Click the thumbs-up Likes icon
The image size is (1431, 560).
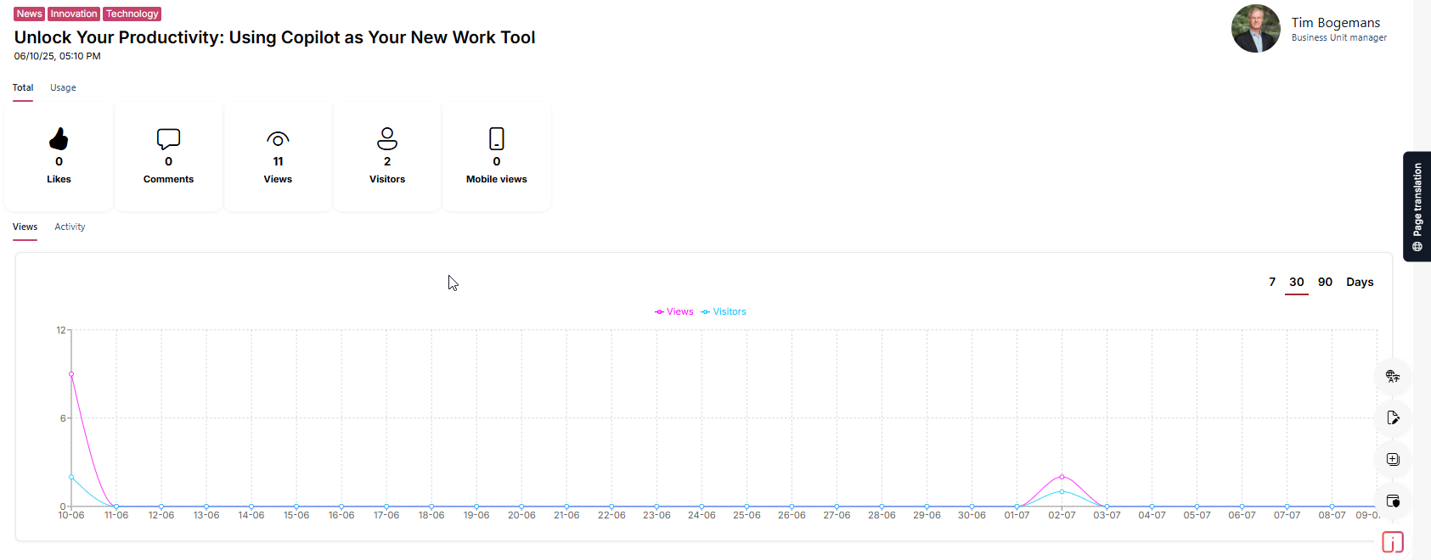click(x=59, y=138)
